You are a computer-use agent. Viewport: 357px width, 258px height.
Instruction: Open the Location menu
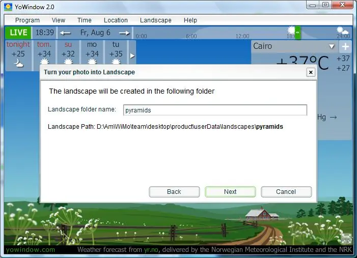click(x=116, y=20)
